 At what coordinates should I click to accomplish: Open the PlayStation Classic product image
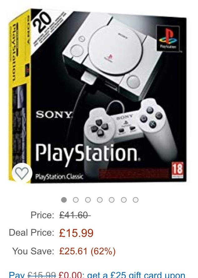coord(98,96)
